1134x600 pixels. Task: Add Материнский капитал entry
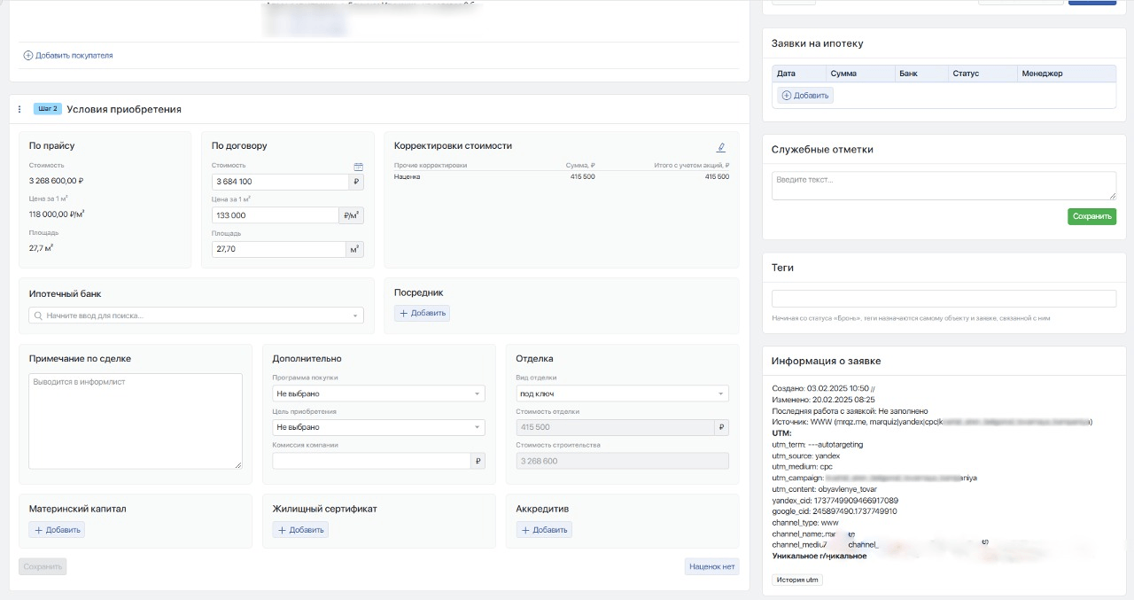click(x=57, y=530)
